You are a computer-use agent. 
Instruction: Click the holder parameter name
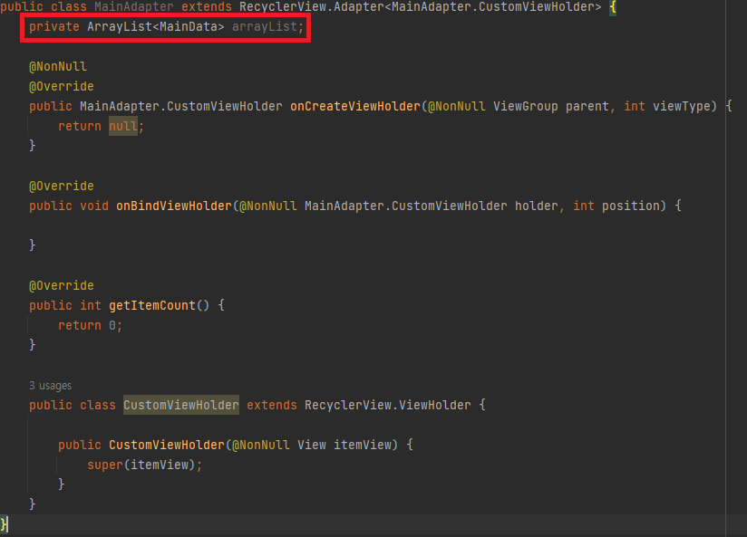[x=536, y=206]
